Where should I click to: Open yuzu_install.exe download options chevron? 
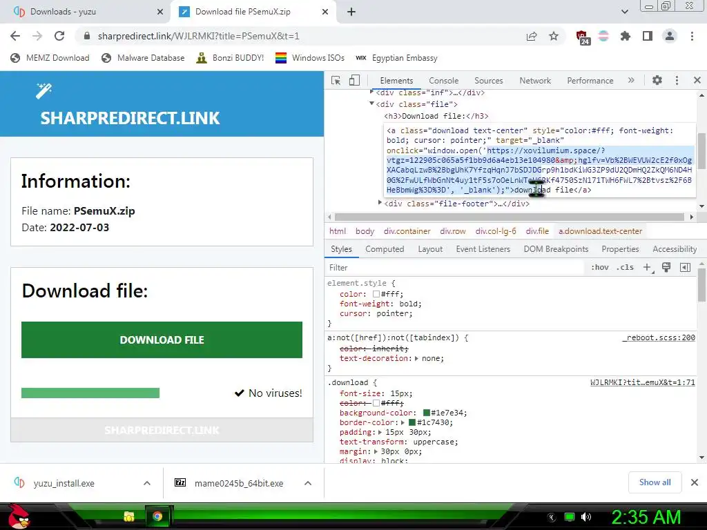coord(147,483)
